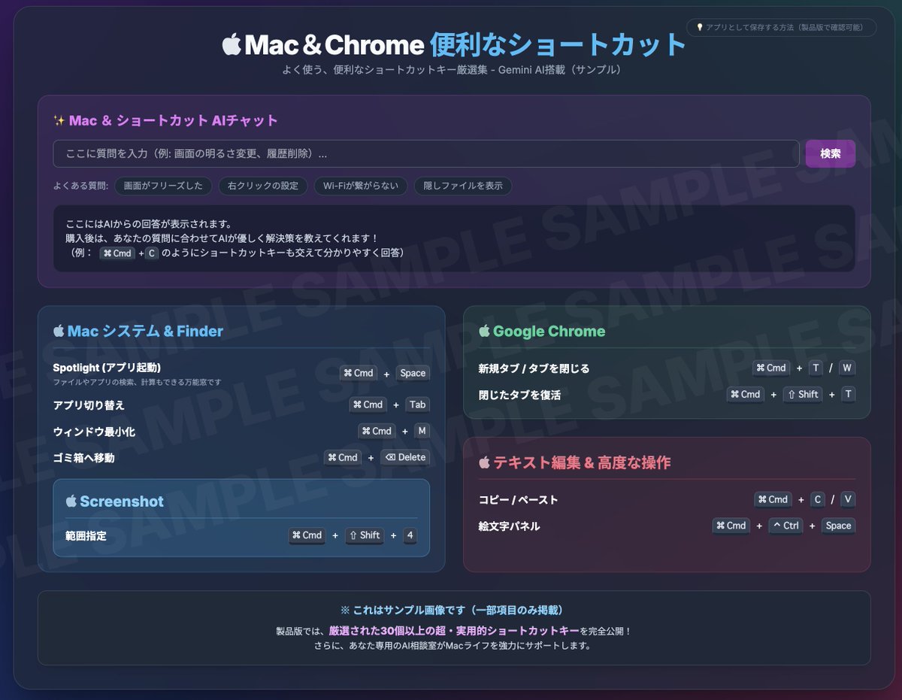This screenshot has height=700, width=902.
Task: Click the 新規タブ / タブを閉じる label
Action: 534,368
